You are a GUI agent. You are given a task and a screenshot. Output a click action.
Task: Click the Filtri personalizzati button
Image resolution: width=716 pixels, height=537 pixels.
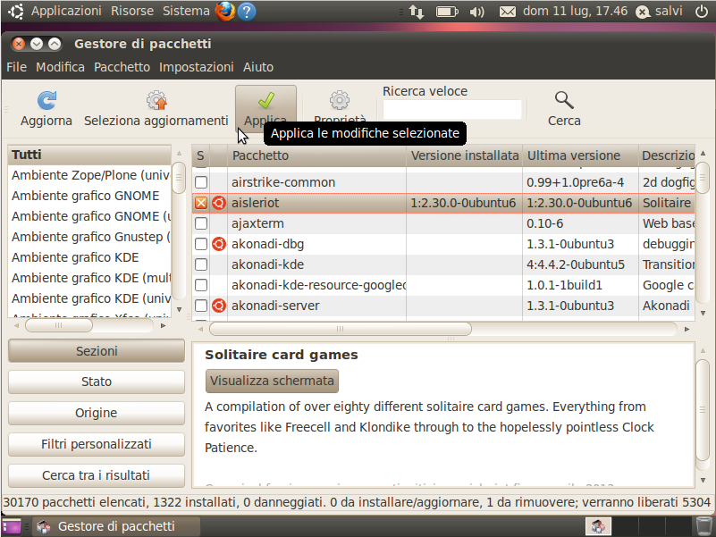click(x=97, y=444)
